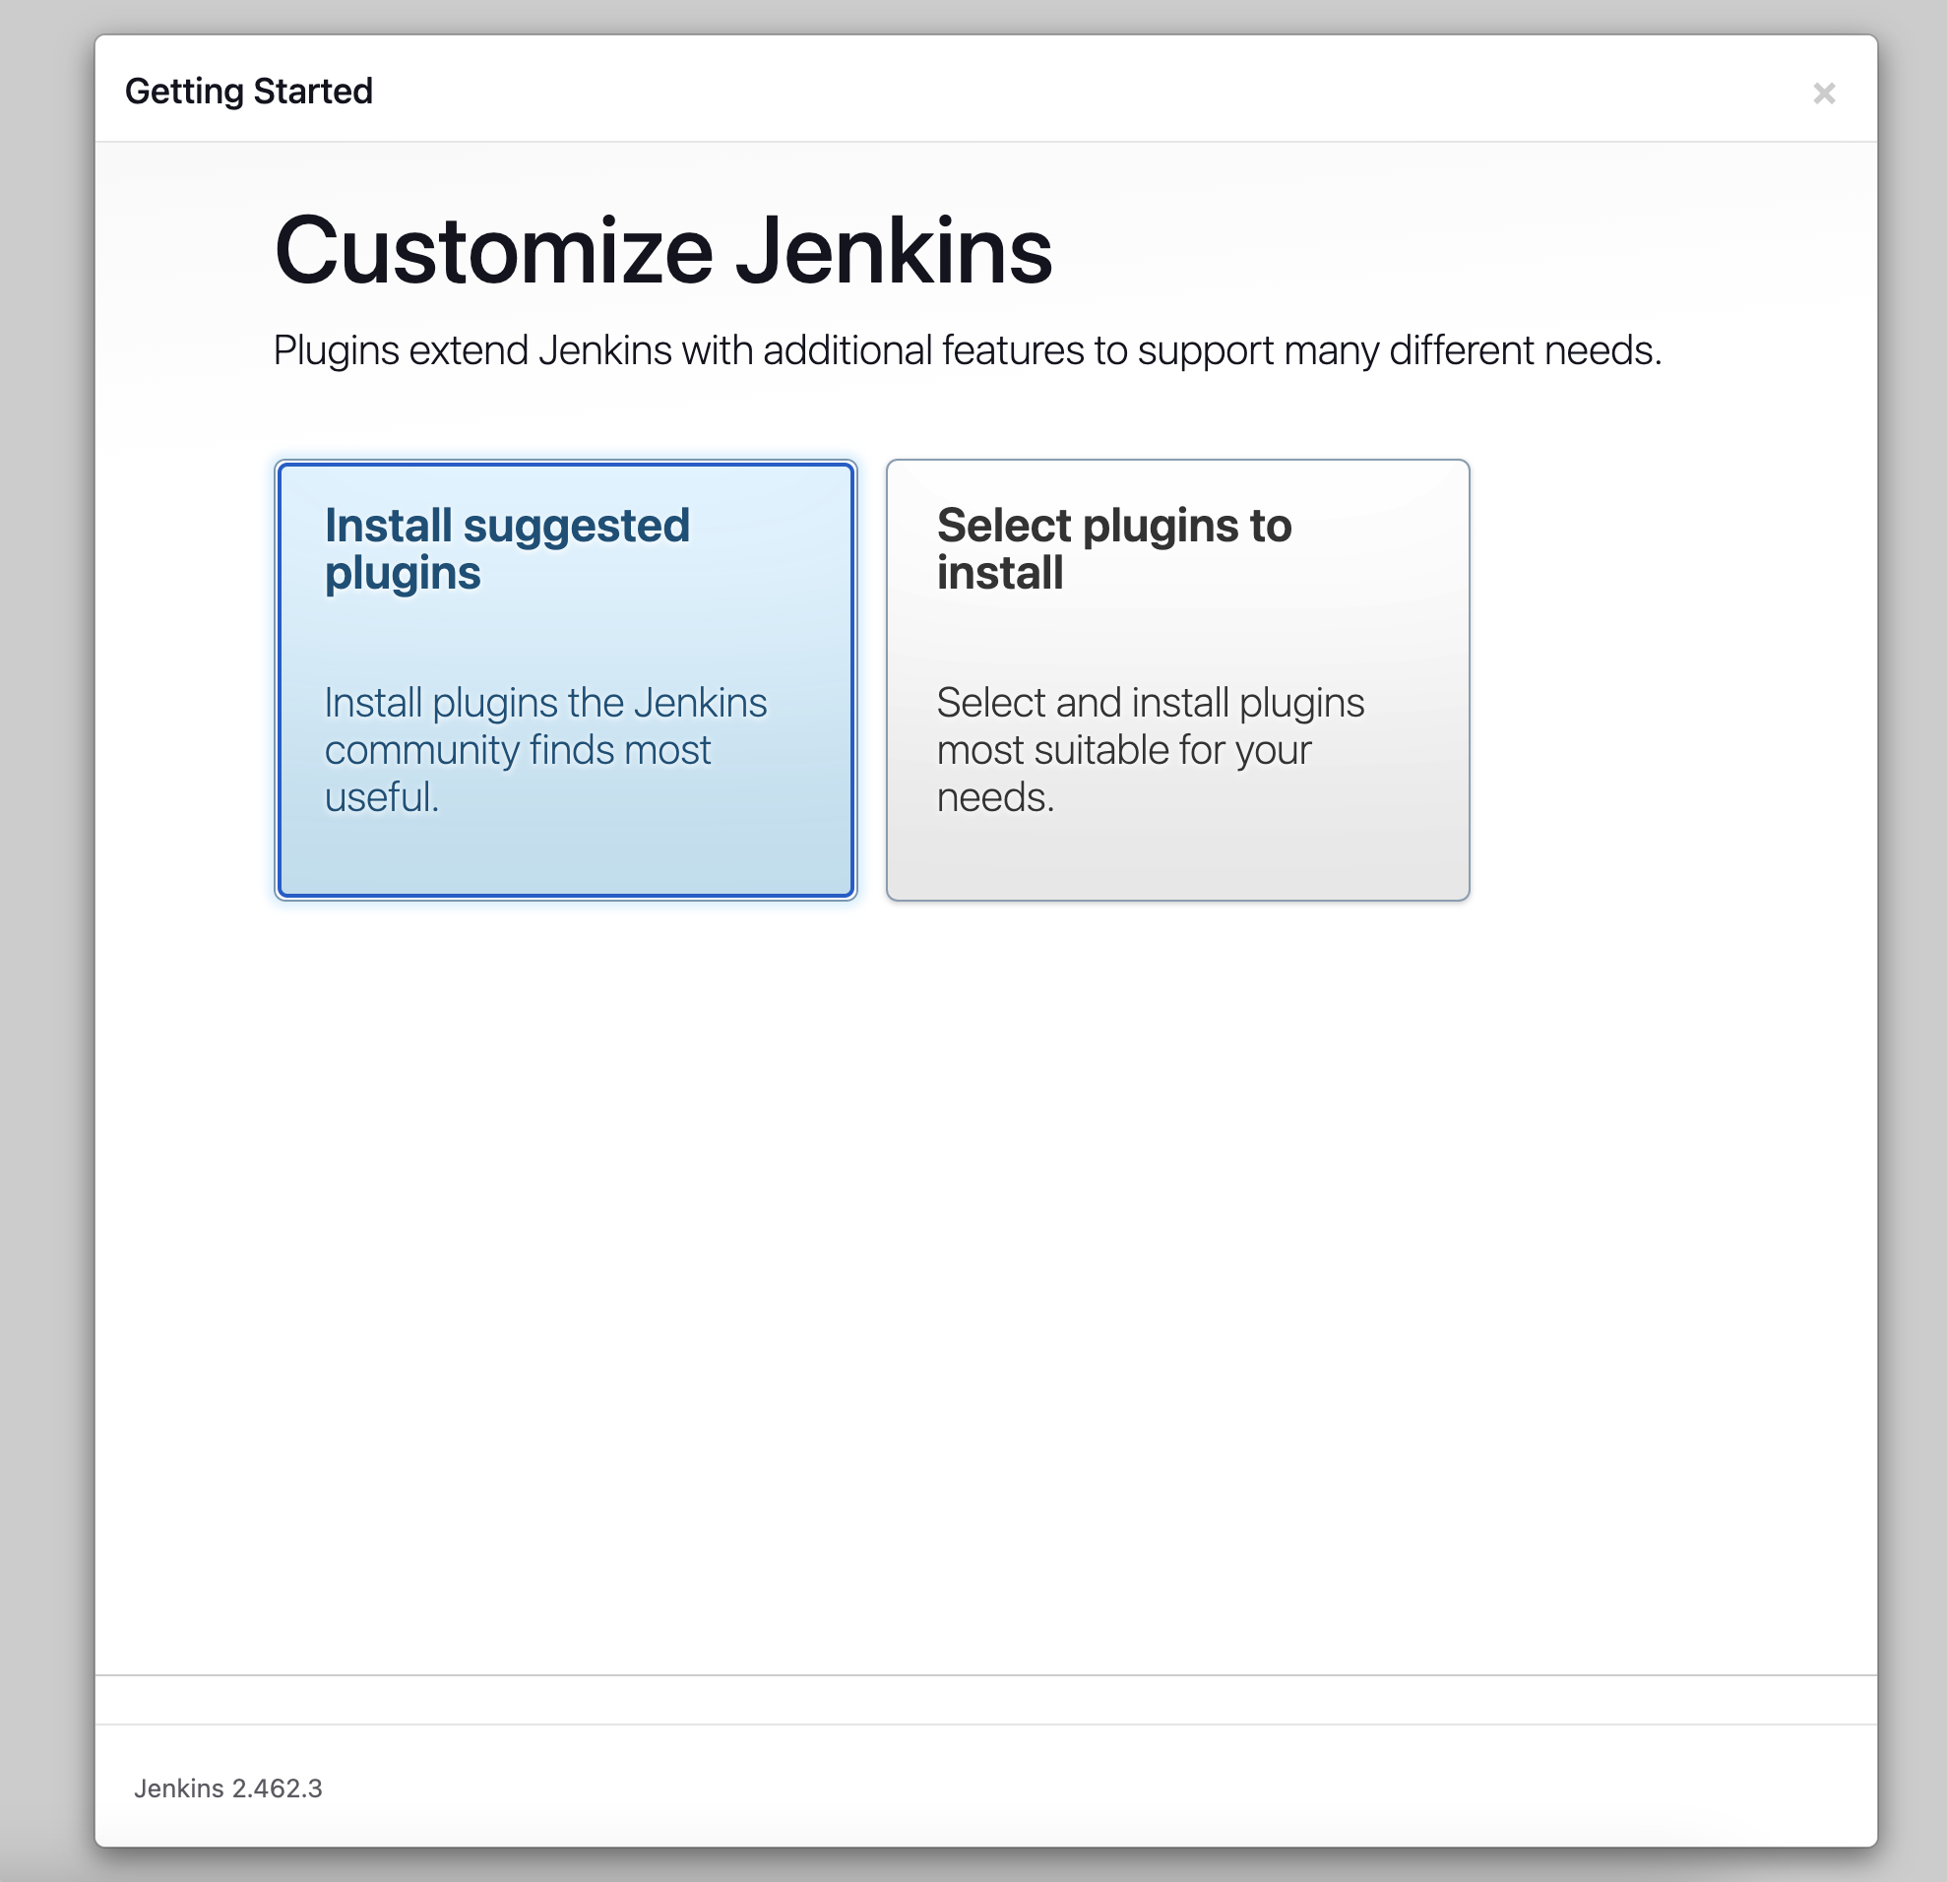Click the word 'Jenkins' in main heading

point(893,251)
